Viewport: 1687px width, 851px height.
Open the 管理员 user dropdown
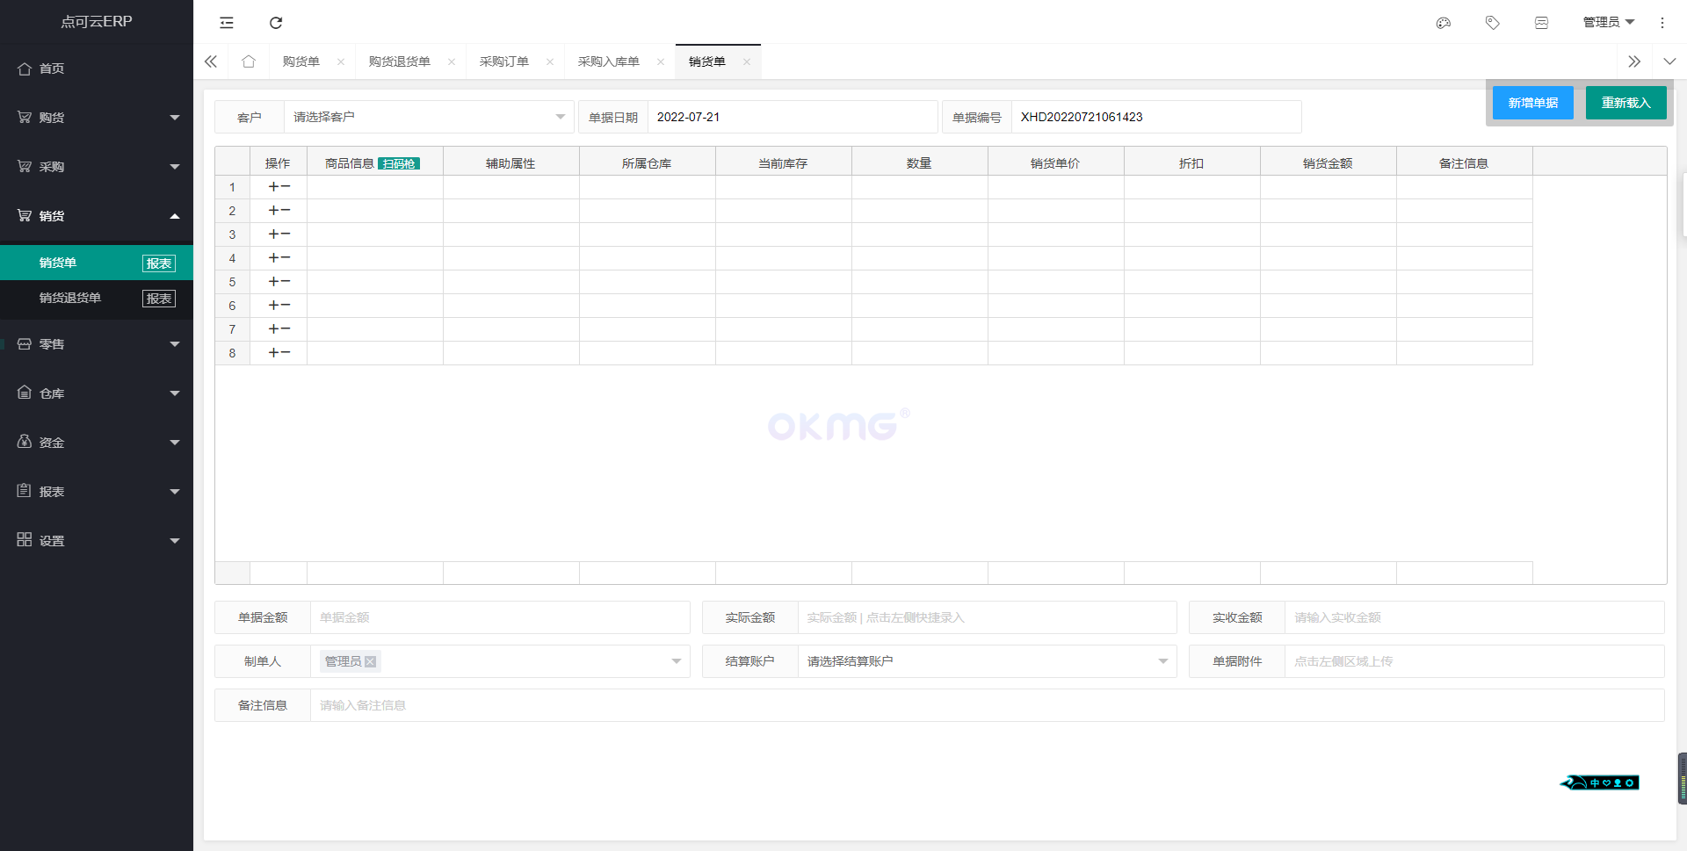click(x=1608, y=23)
